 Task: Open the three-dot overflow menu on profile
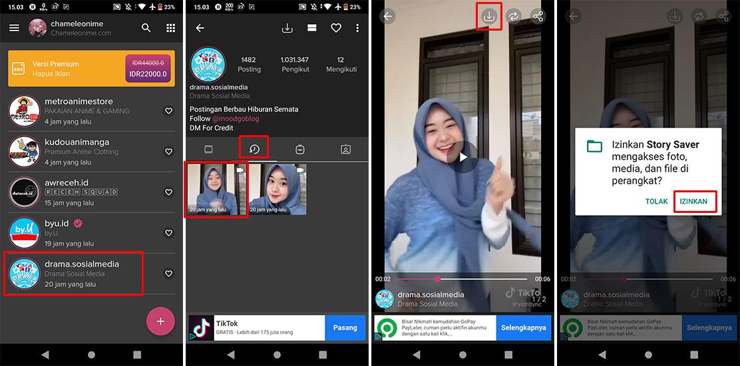click(357, 29)
